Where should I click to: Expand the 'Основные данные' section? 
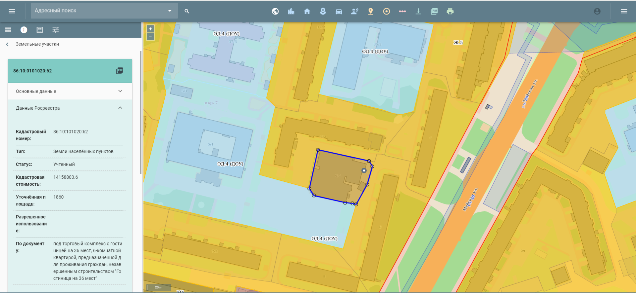pyautogui.click(x=120, y=91)
